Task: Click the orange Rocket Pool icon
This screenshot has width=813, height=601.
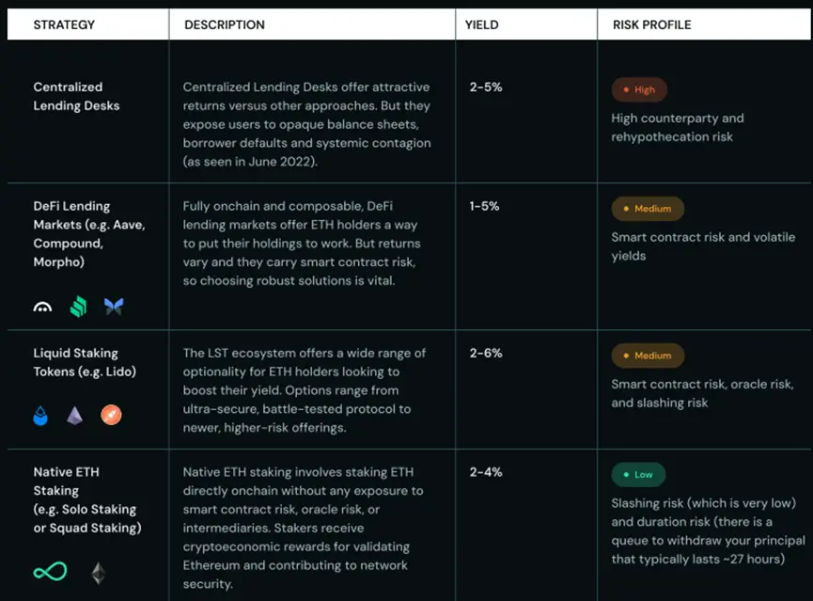Action: pos(111,415)
